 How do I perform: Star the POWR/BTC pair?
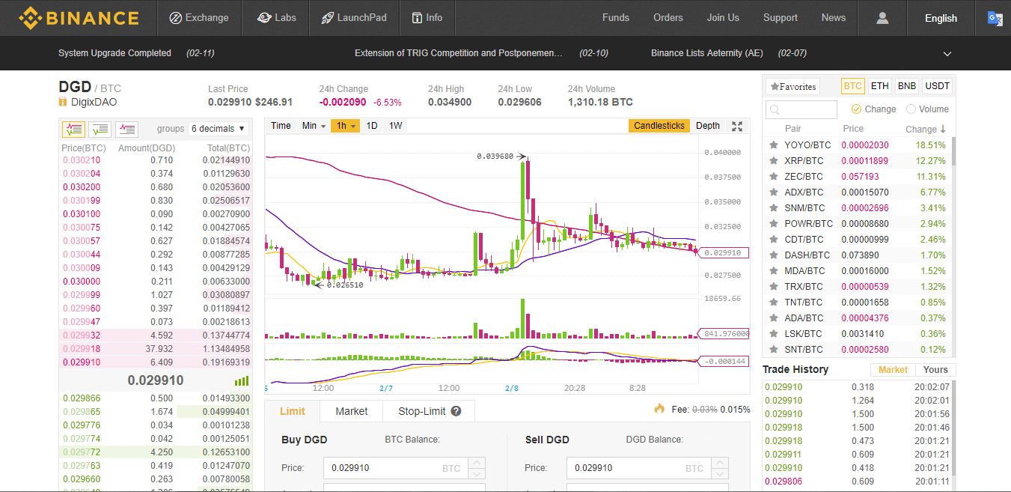(x=774, y=224)
